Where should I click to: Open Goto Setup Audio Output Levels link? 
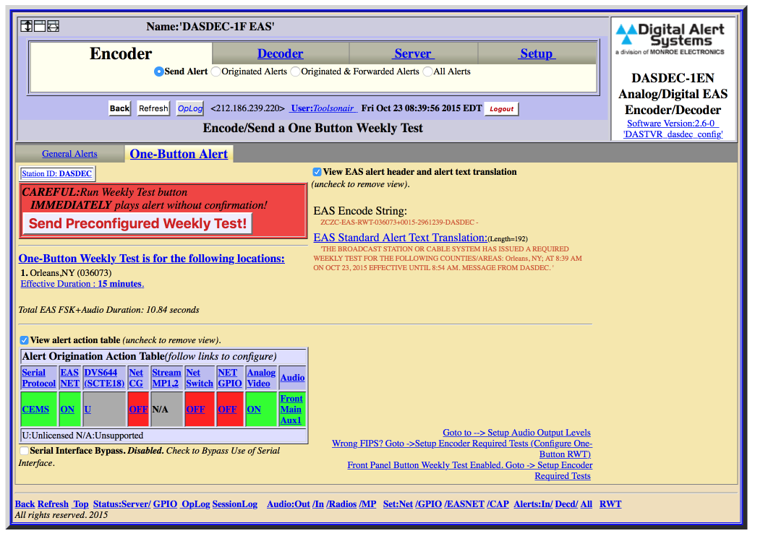tap(517, 433)
